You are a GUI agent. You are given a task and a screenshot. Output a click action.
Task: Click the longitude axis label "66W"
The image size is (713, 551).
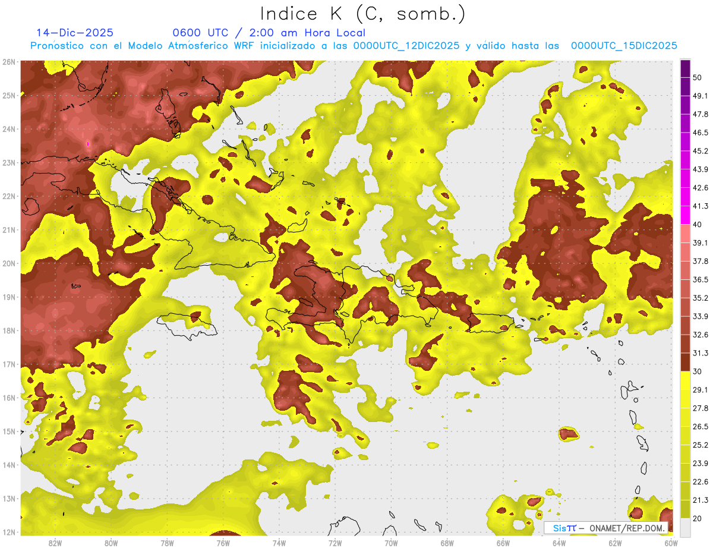(x=503, y=543)
